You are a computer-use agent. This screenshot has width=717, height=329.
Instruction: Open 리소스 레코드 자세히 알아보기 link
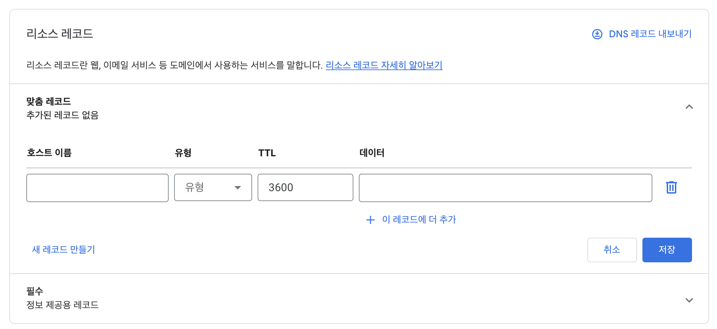pyautogui.click(x=384, y=65)
